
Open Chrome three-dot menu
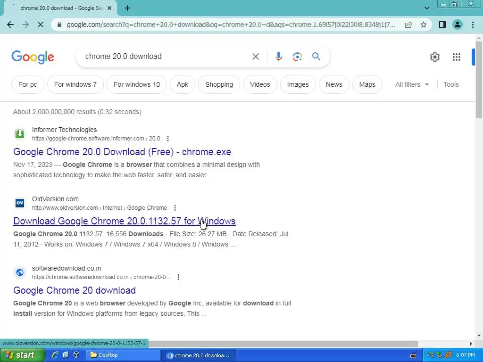pyautogui.click(x=473, y=25)
